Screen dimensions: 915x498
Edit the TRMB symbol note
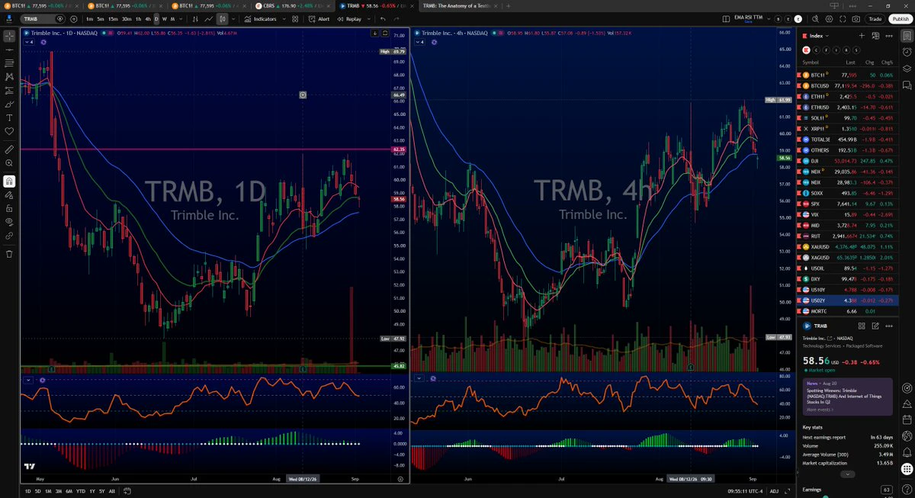pos(875,326)
